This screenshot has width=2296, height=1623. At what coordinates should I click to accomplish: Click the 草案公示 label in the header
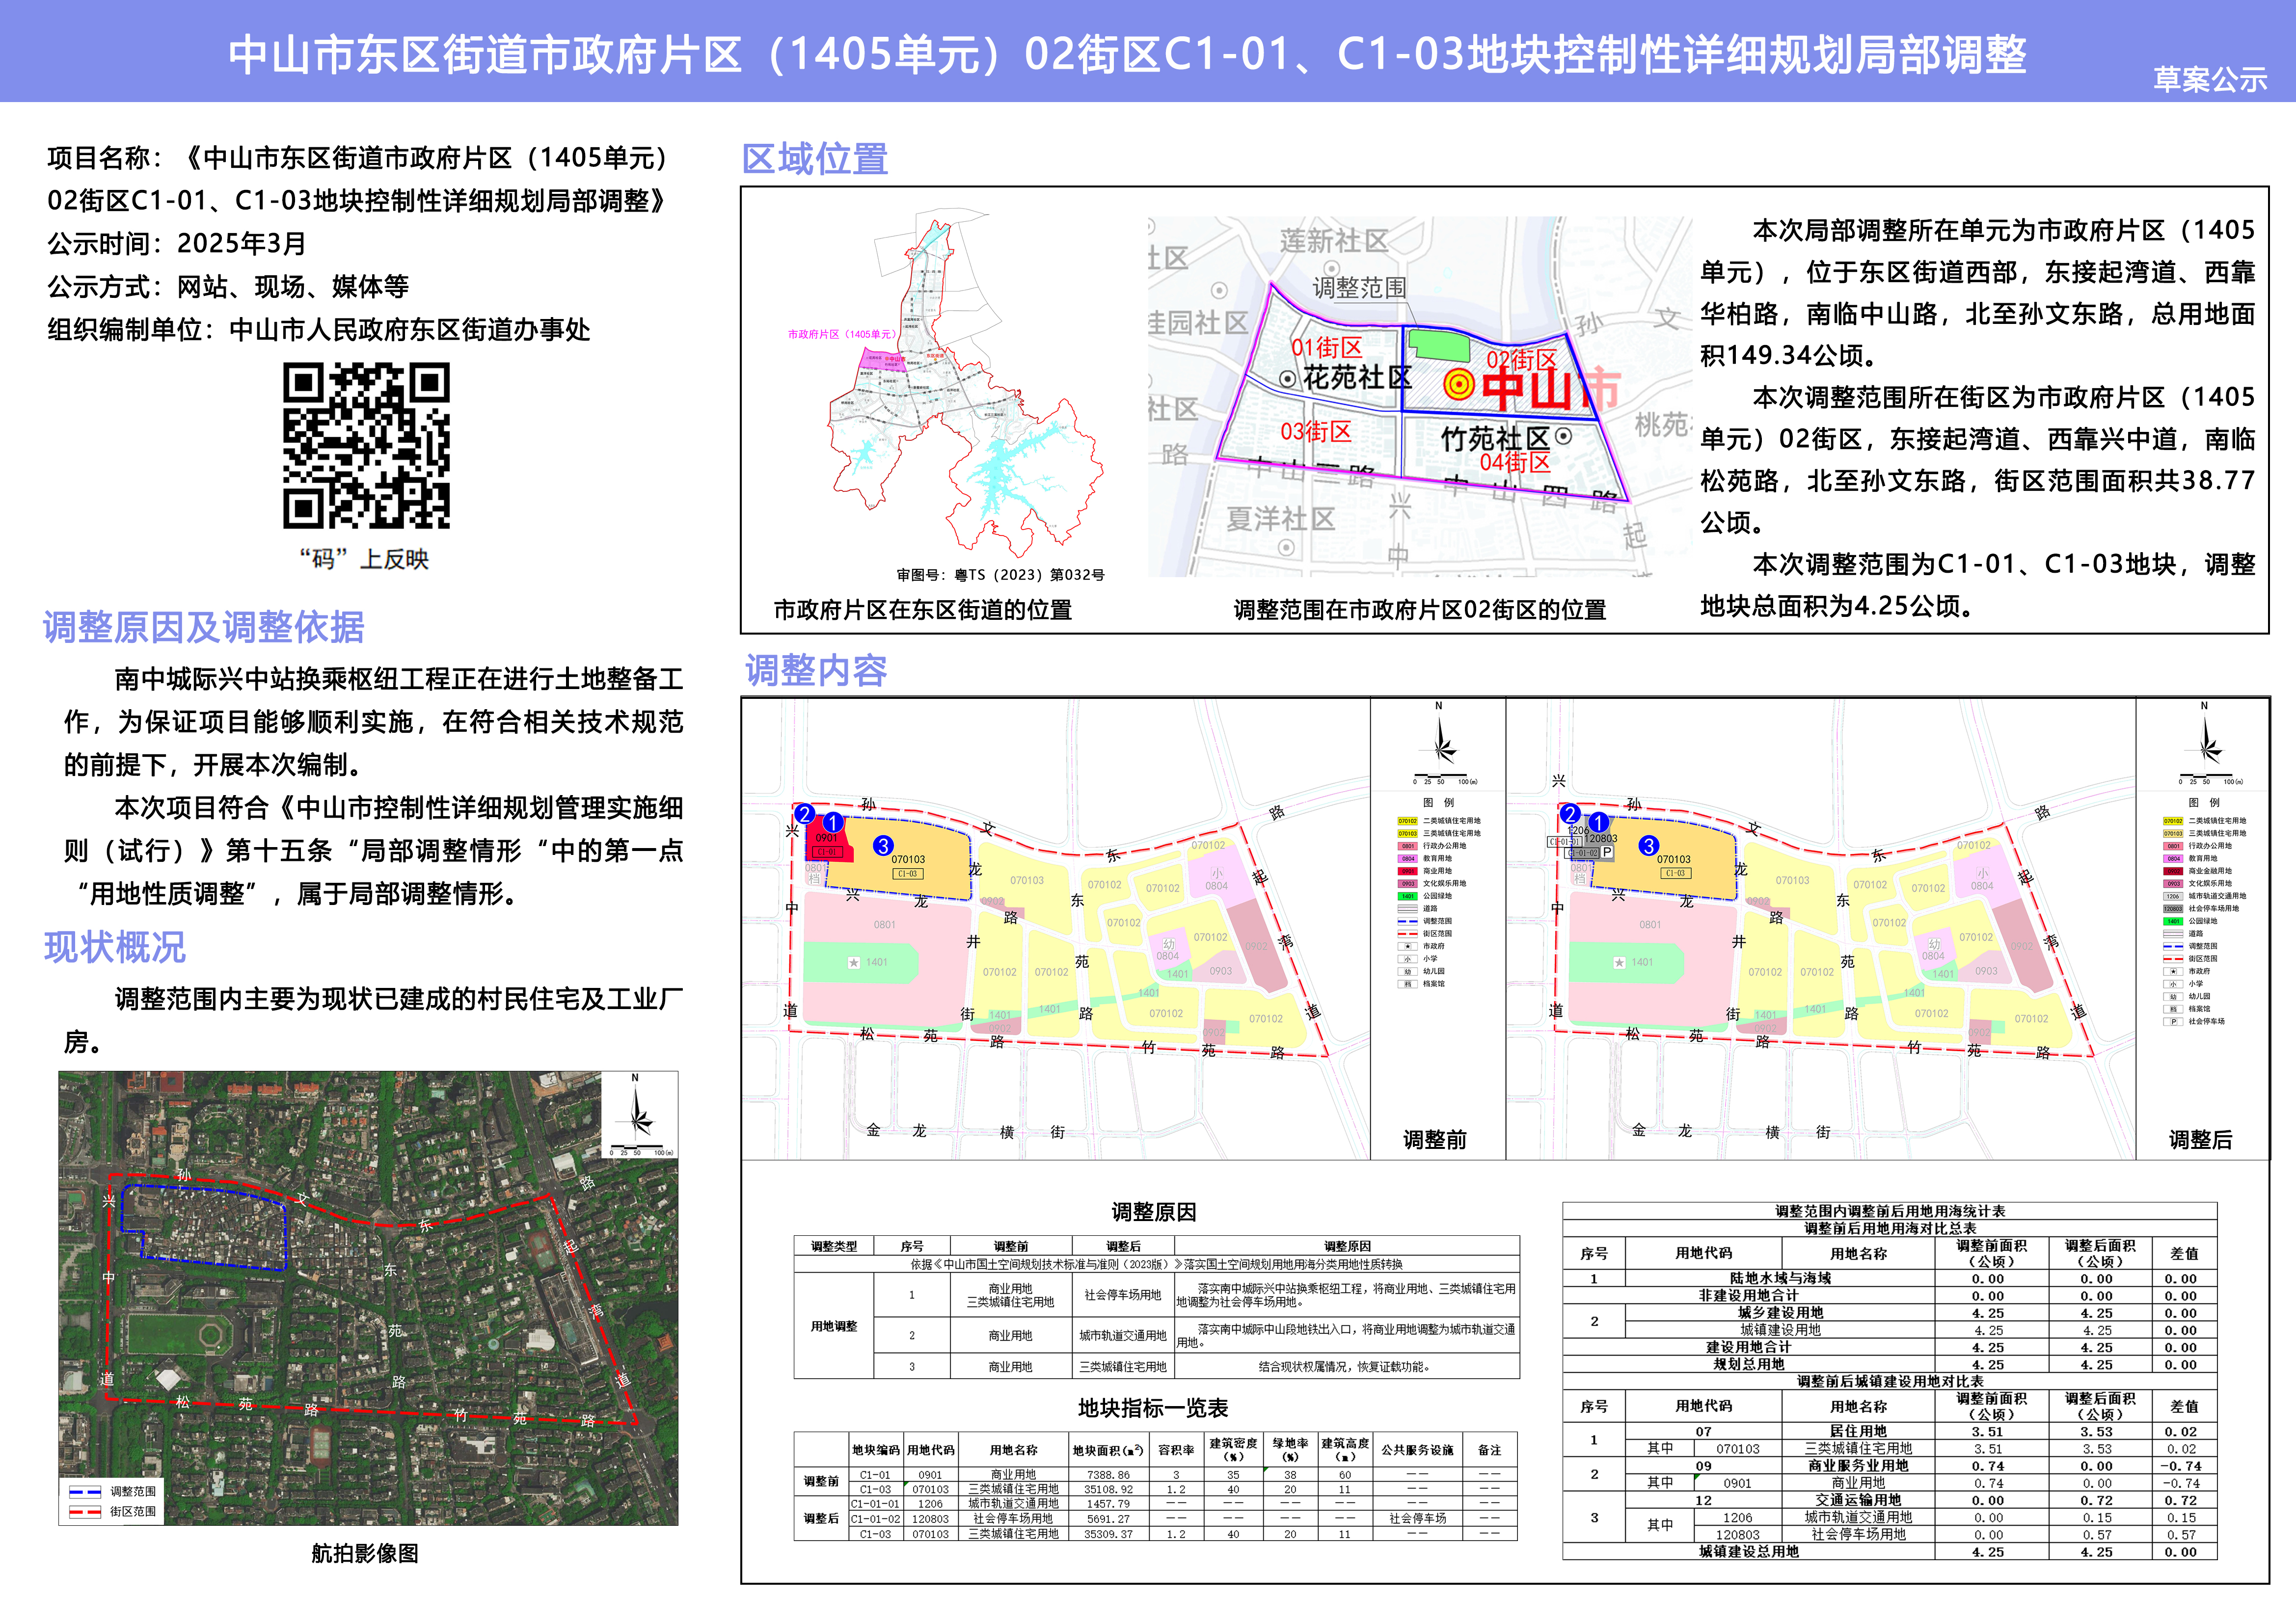2210,79
